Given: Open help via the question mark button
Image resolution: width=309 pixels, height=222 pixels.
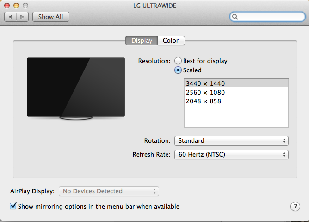Looking at the screenshot, I should 295,207.
